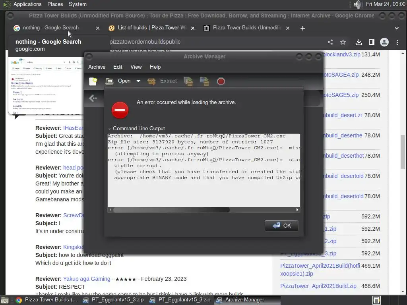Click the back arrow in Archive Manager

(93, 98)
